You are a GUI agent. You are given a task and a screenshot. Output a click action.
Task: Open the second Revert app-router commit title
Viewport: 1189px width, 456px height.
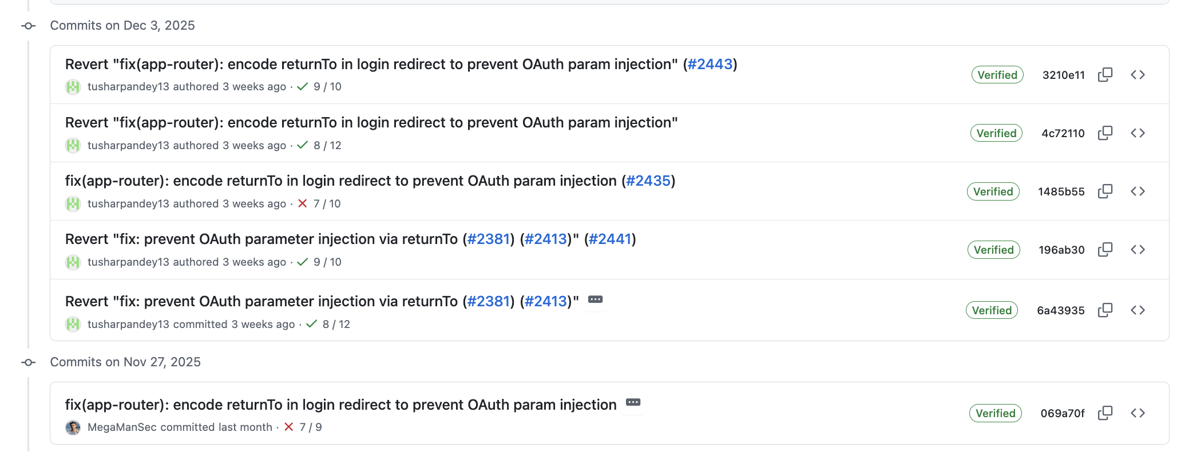tap(371, 122)
